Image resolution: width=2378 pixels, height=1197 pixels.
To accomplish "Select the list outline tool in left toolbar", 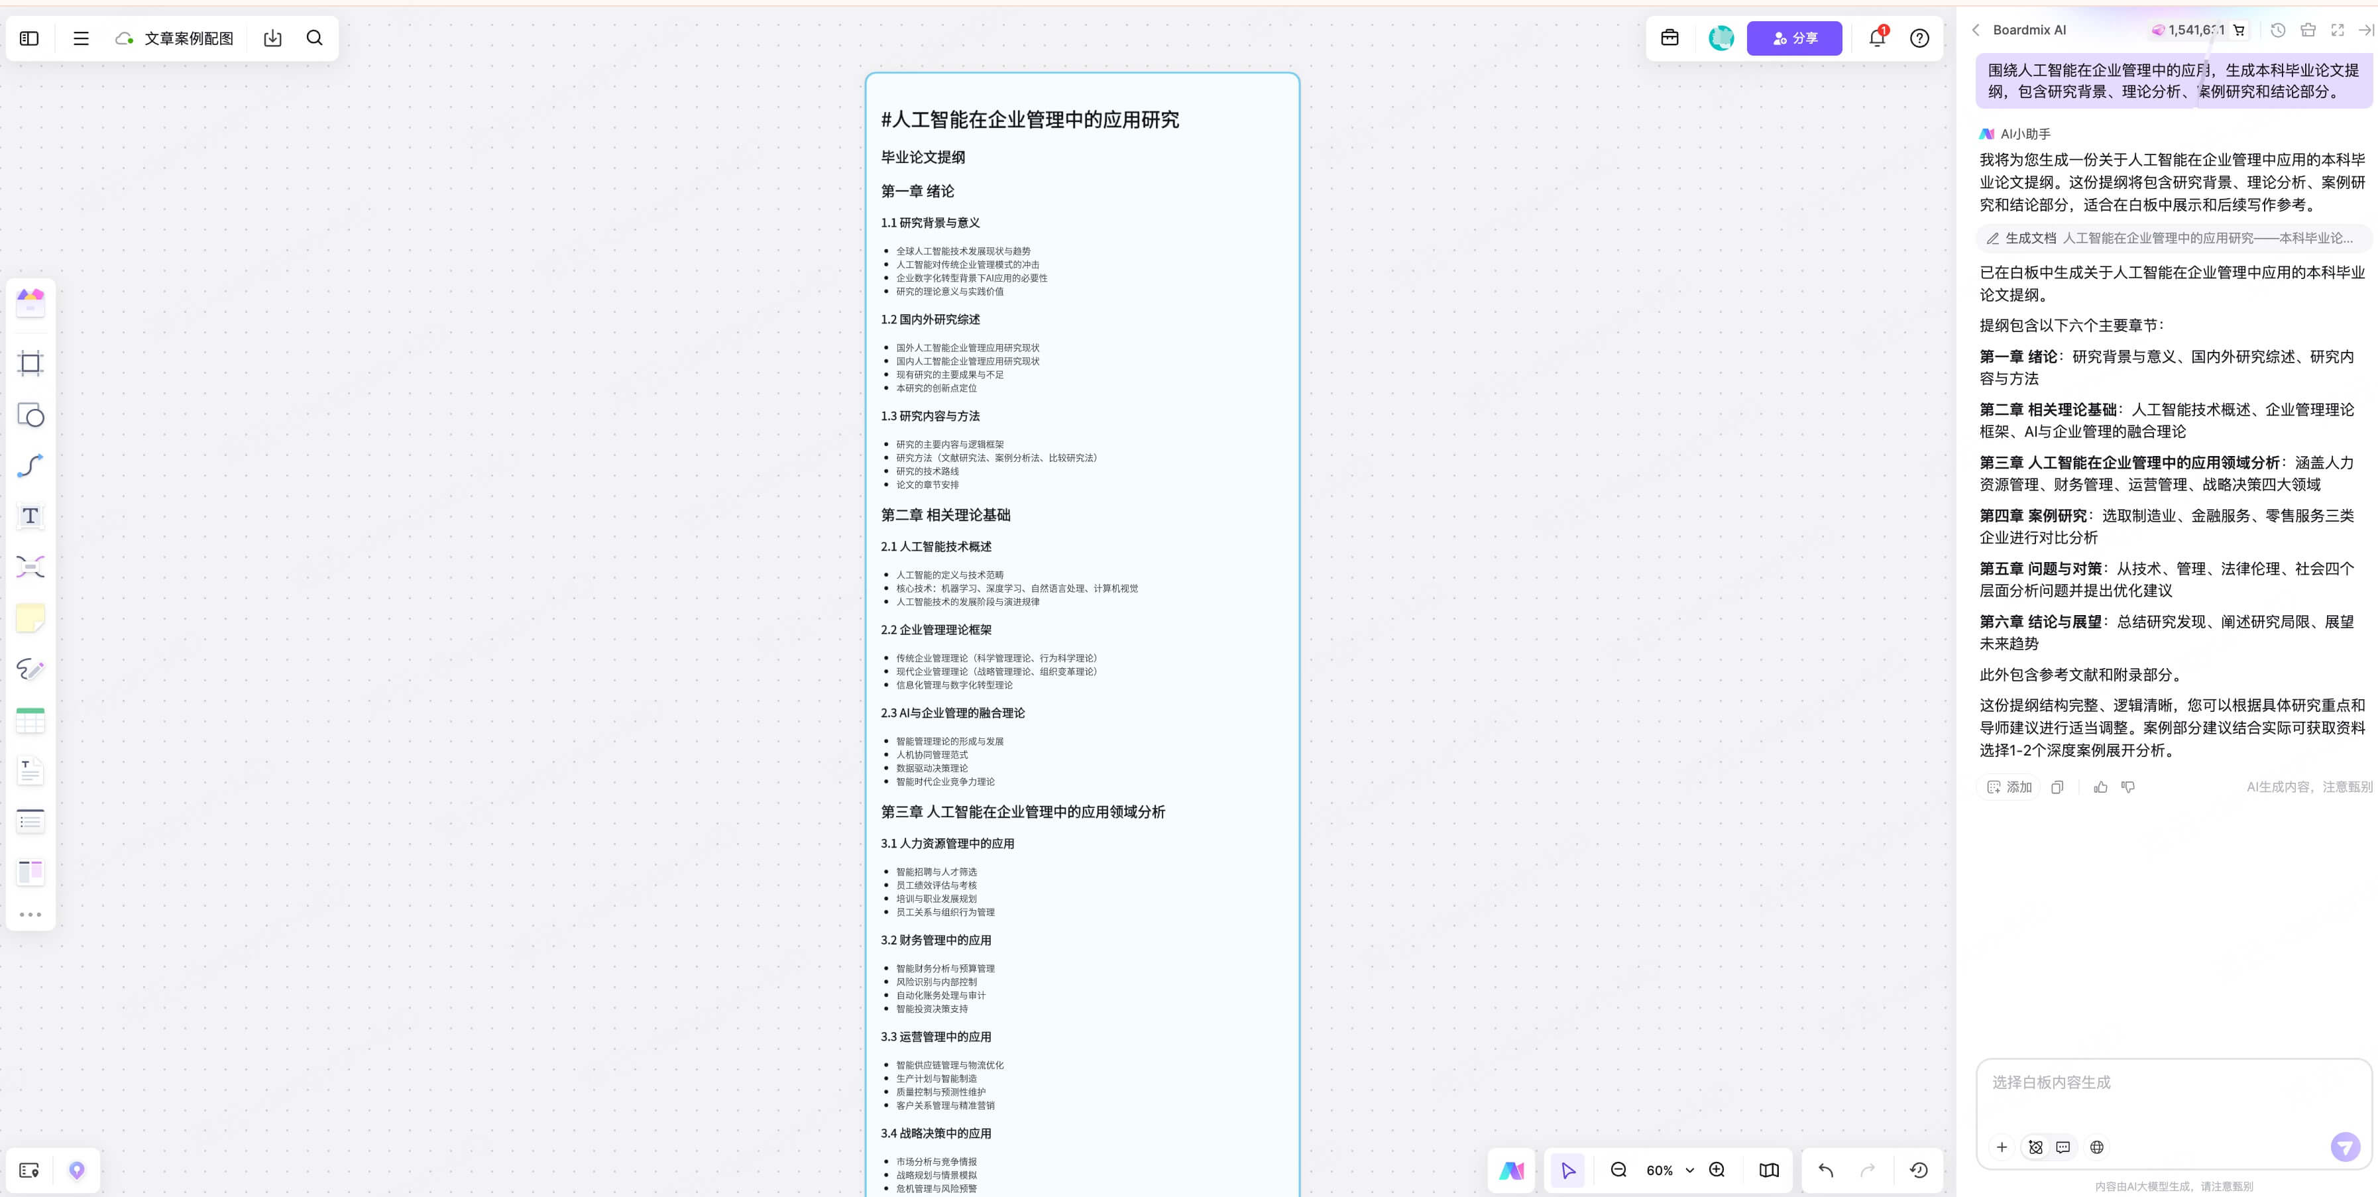I will pos(30,821).
